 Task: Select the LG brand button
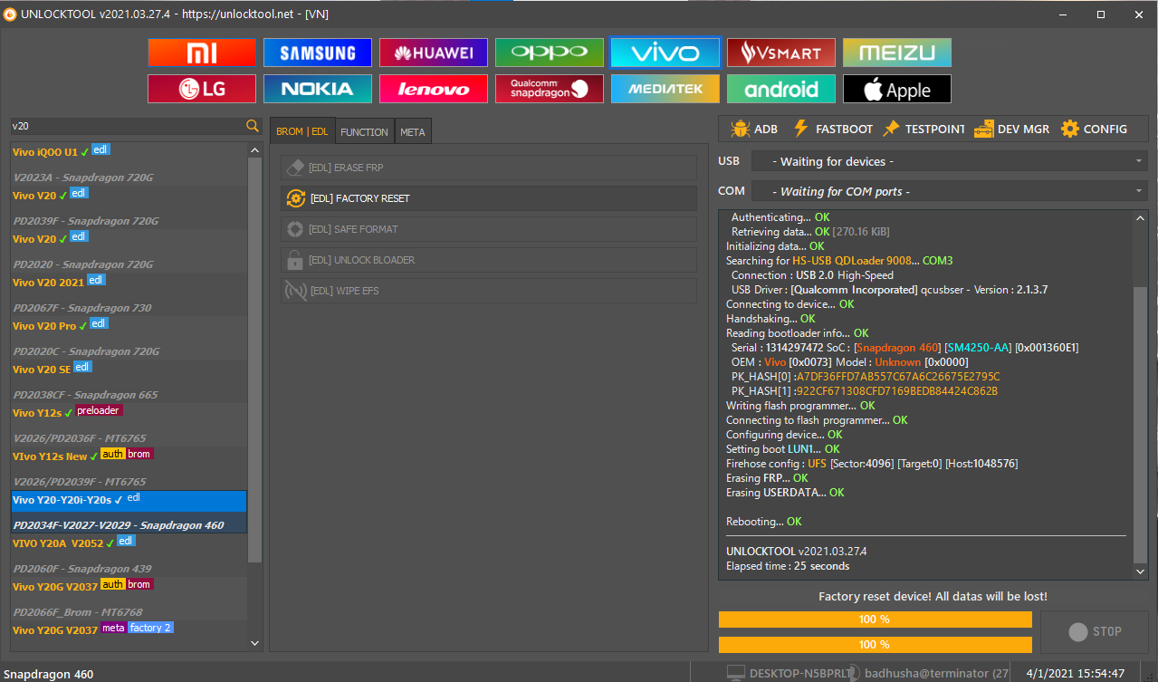202,89
